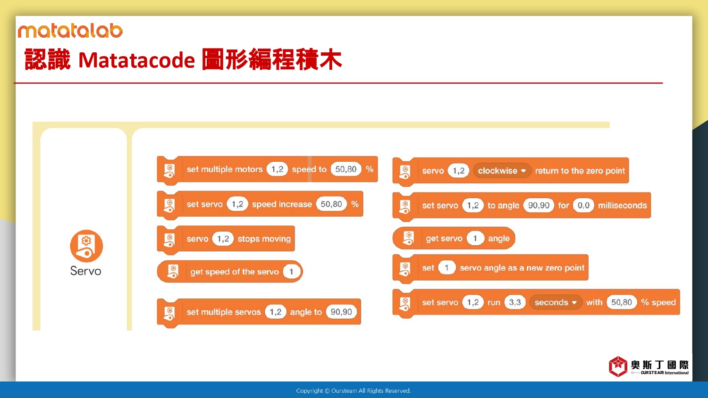Click the slide title with 'Matatacode'
708x398 pixels.
tap(183, 60)
